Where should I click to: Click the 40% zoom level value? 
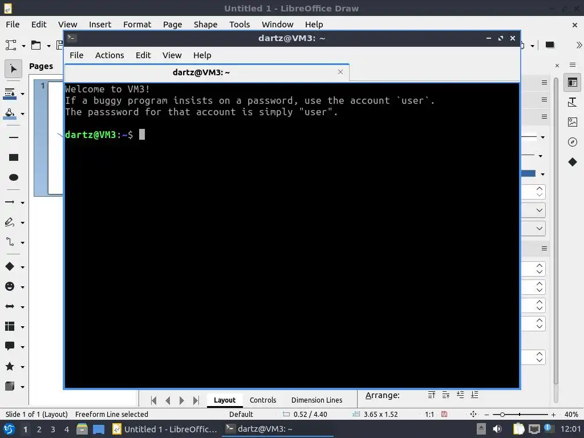click(571, 414)
